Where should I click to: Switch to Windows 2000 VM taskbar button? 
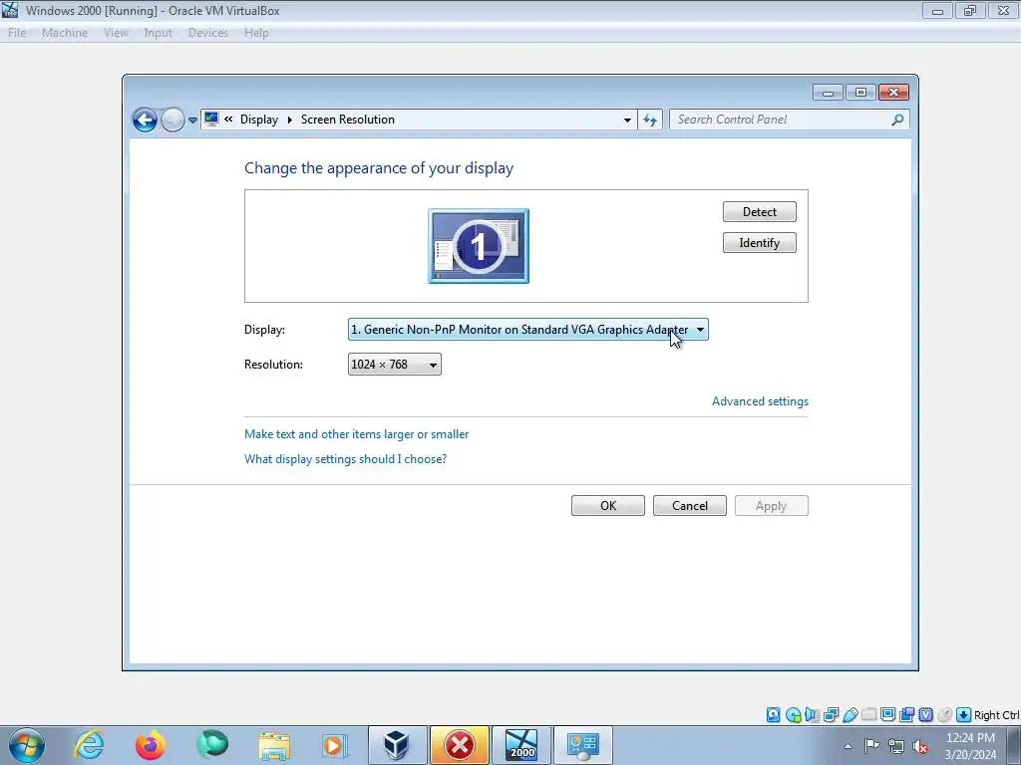pos(520,745)
